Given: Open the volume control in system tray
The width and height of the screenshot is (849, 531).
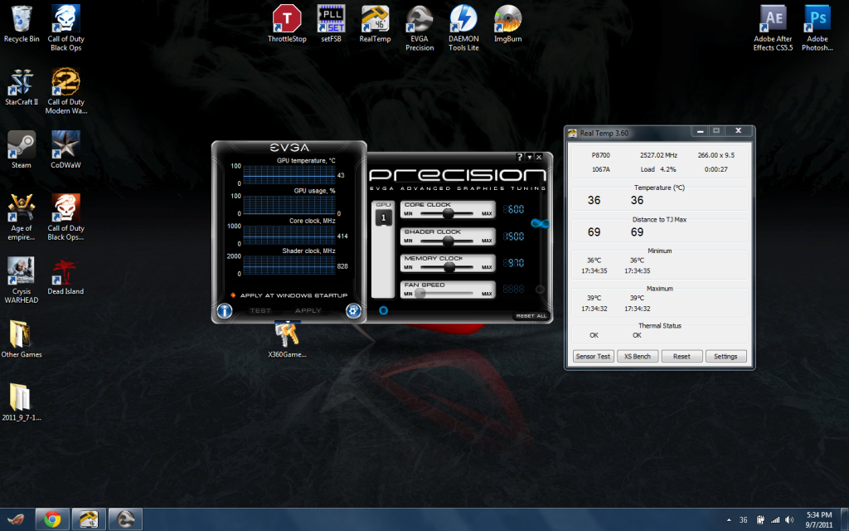Looking at the screenshot, I should 789,520.
